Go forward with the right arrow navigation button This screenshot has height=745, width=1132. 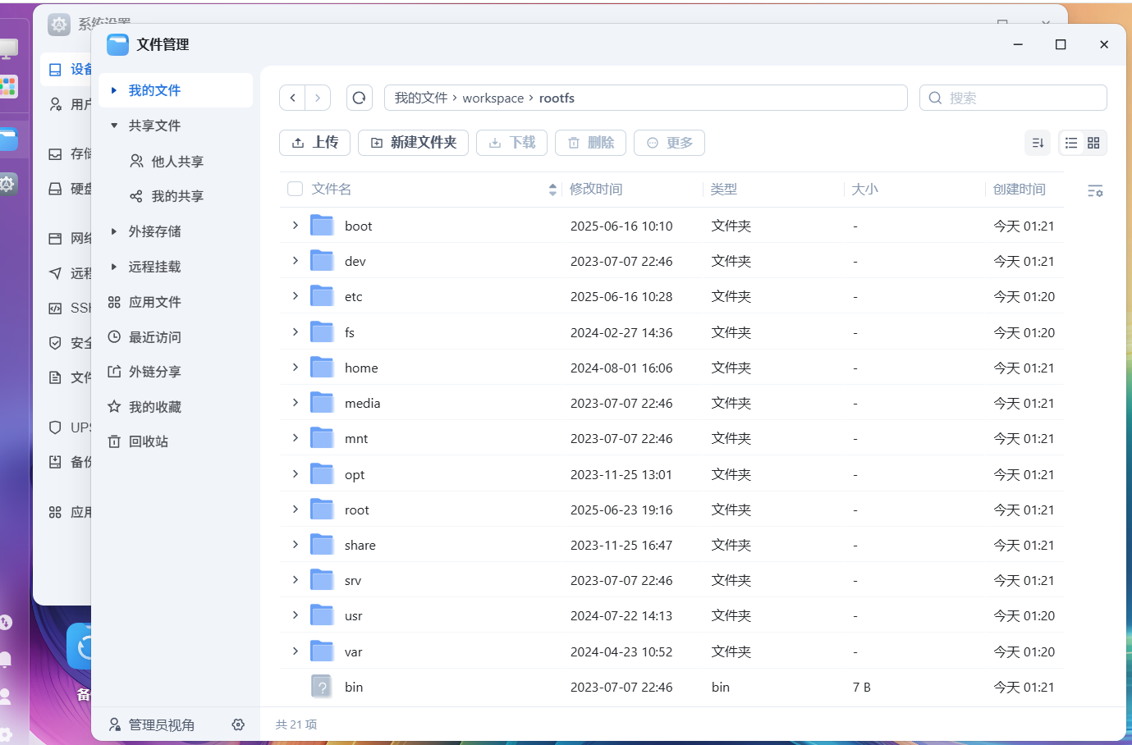[x=318, y=98]
